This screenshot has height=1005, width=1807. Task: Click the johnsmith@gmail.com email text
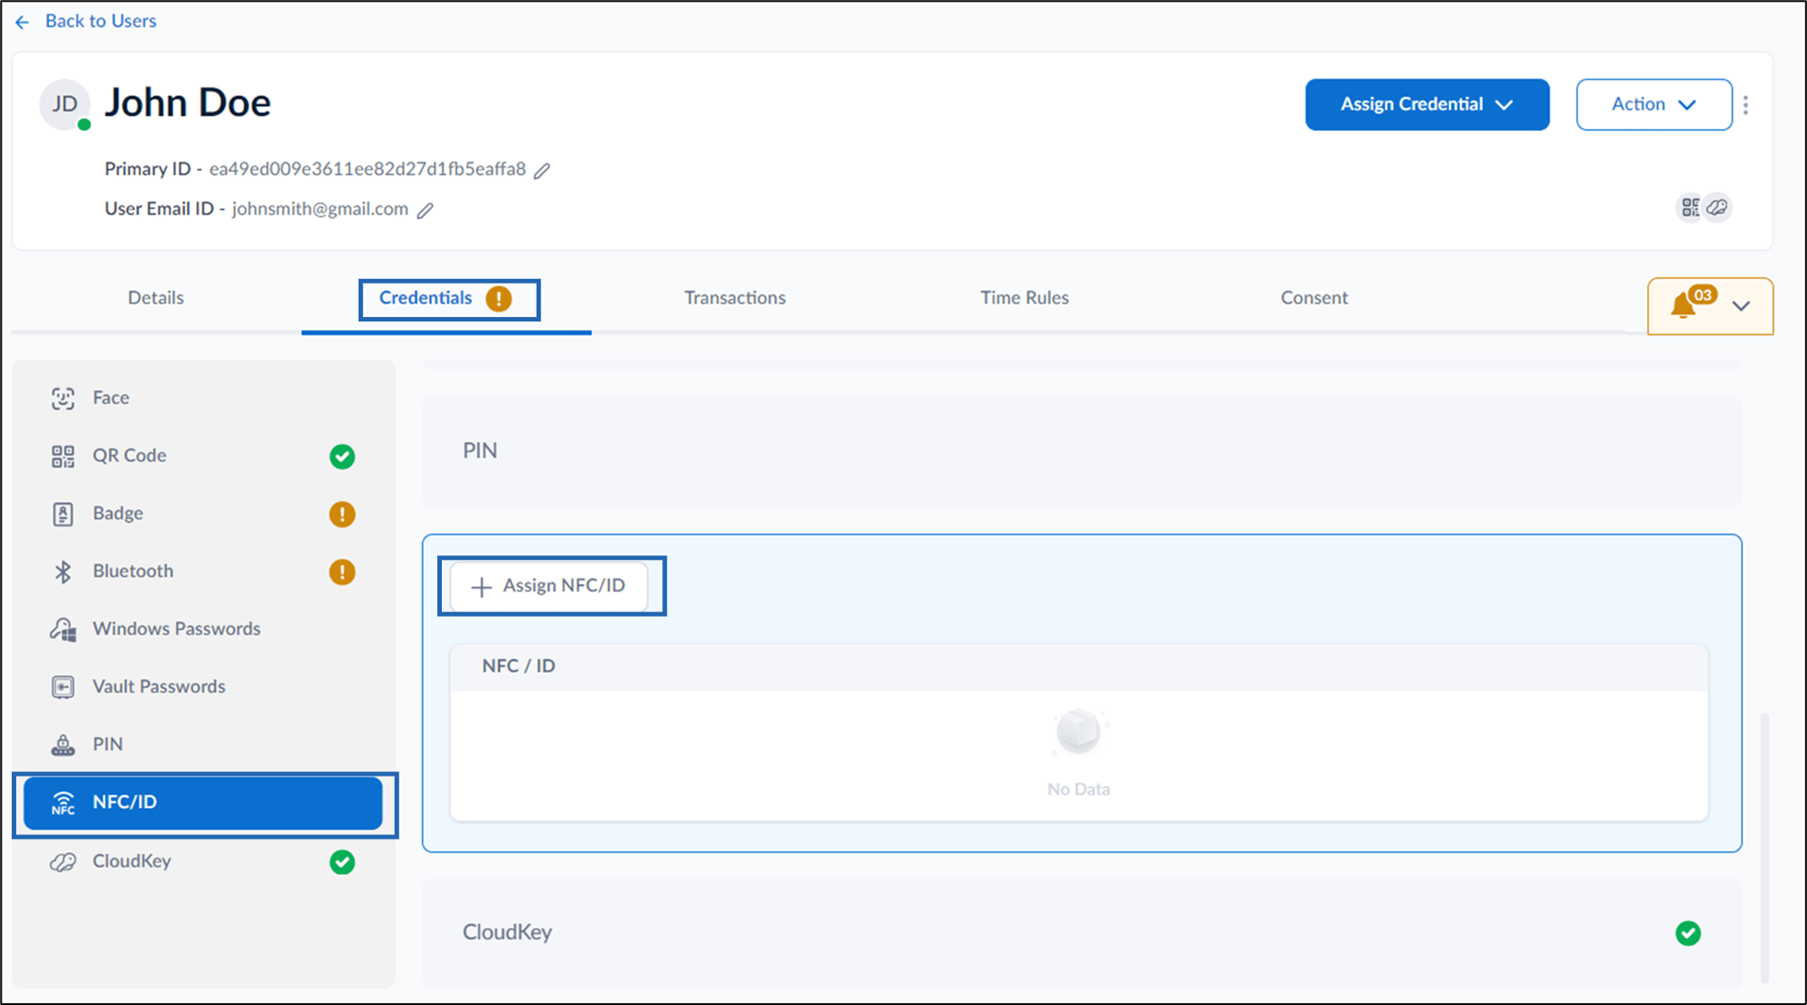click(x=320, y=209)
